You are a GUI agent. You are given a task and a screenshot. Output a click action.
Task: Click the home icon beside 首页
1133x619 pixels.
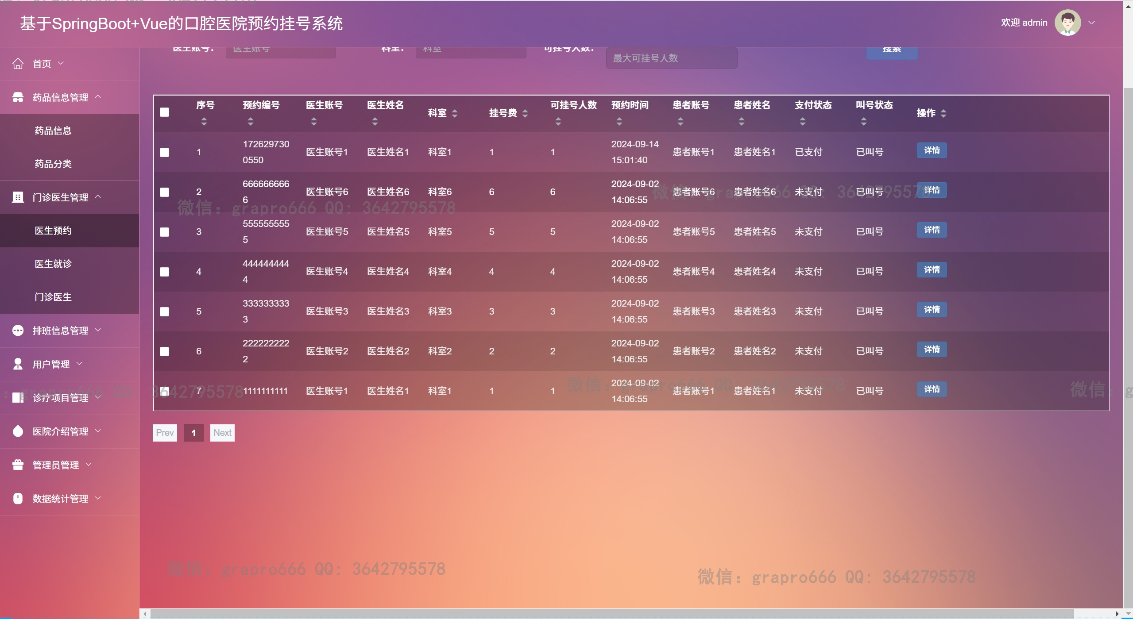(18, 64)
